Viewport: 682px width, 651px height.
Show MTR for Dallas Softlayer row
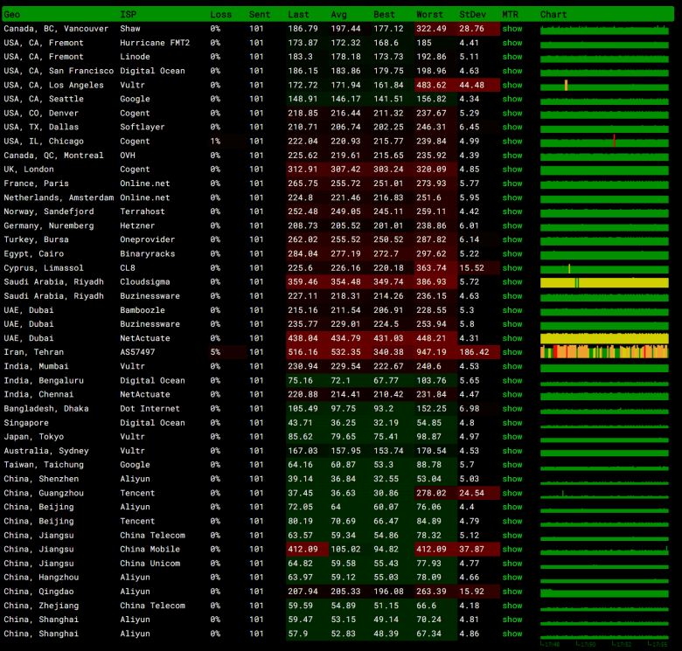511,128
